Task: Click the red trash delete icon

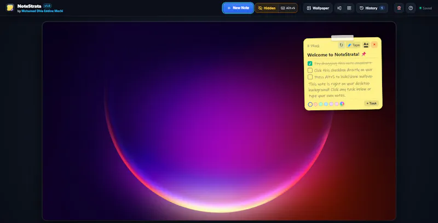Action: (x=399, y=8)
